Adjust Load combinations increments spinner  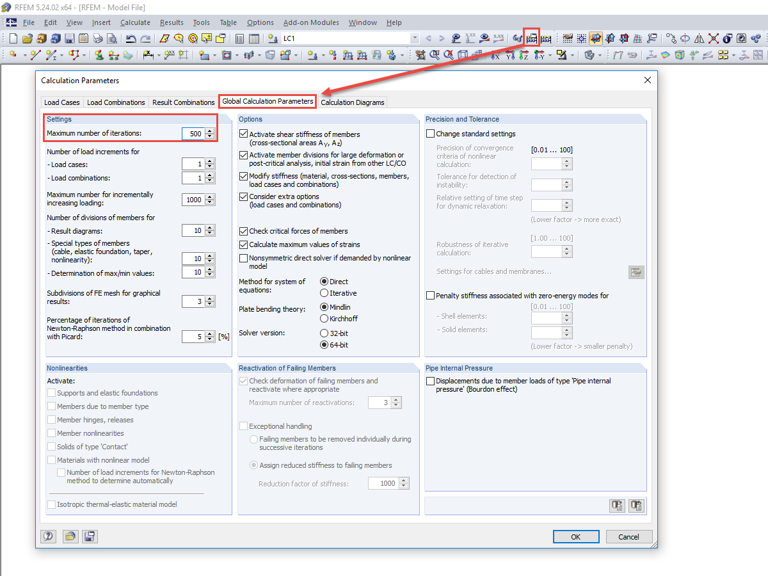coord(210,178)
